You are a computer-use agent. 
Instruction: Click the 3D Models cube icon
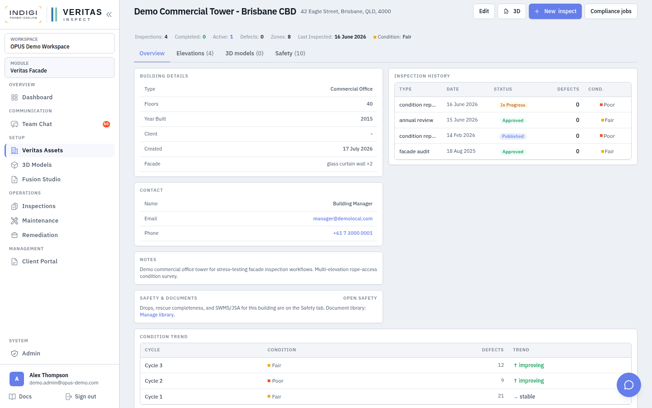[x=14, y=165]
